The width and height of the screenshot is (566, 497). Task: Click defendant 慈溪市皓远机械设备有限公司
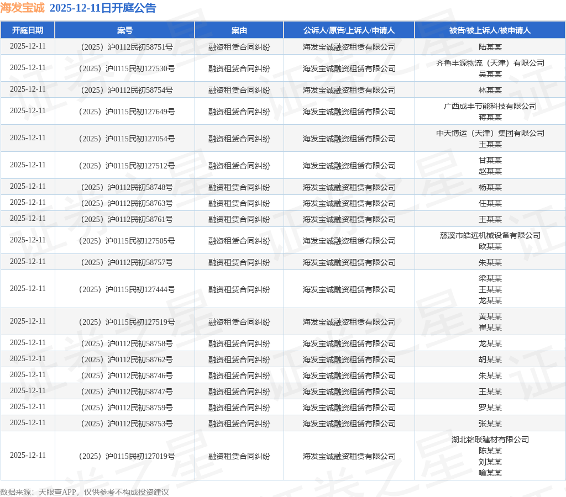pos(490,235)
